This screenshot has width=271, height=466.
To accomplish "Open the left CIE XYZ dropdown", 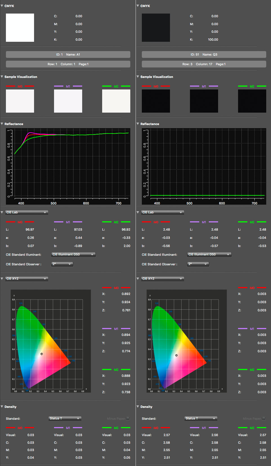I will pos(27,279).
